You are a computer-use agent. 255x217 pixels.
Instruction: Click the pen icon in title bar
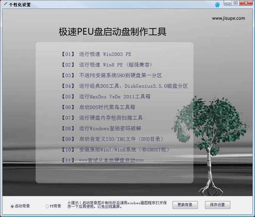click(x=6, y=4)
